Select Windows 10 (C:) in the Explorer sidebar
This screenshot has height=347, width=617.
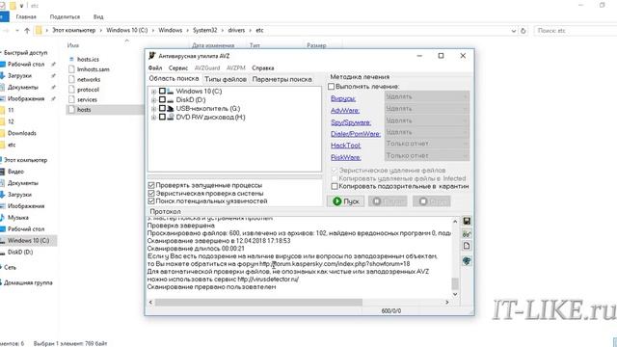click(x=28, y=240)
